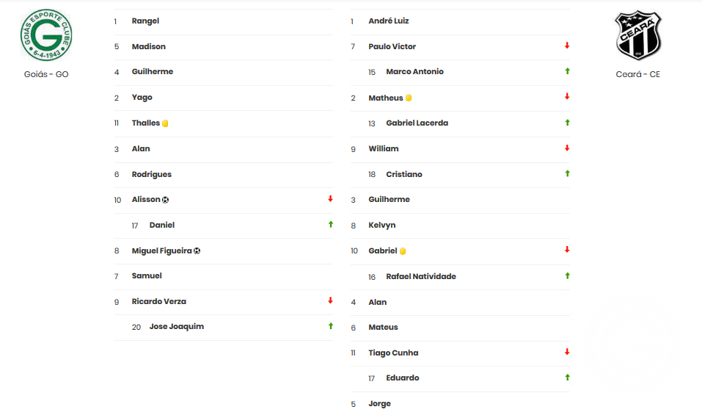
Task: Click red substitution arrow for Ricardo Verza
Action: tap(330, 300)
